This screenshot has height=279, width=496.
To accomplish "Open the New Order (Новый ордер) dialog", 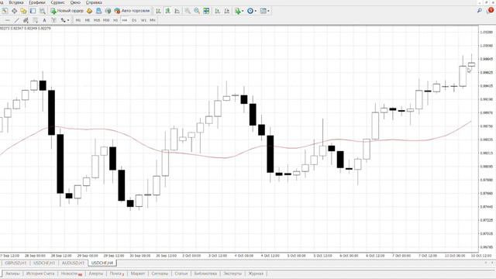I will coord(67,11).
